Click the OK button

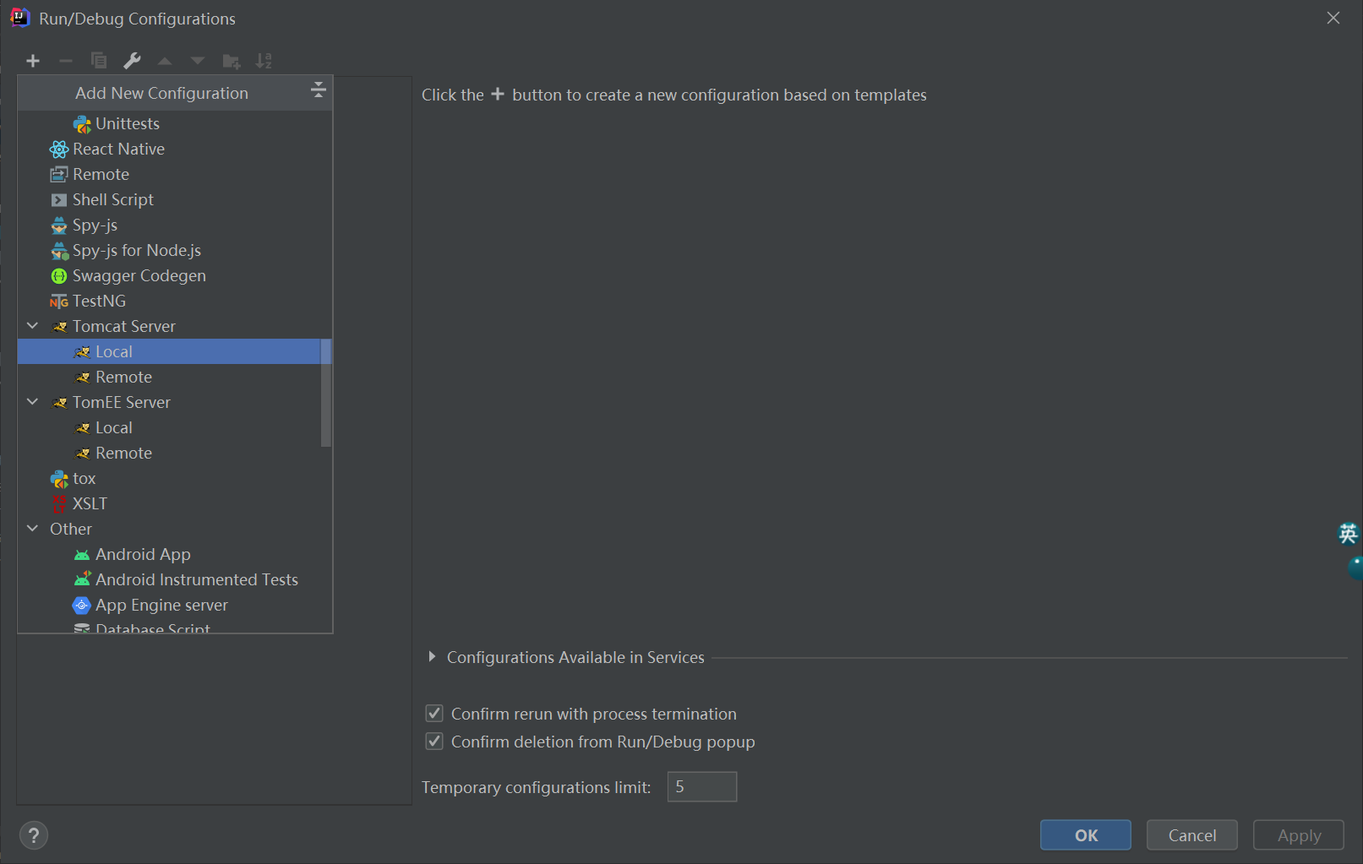1086,835
